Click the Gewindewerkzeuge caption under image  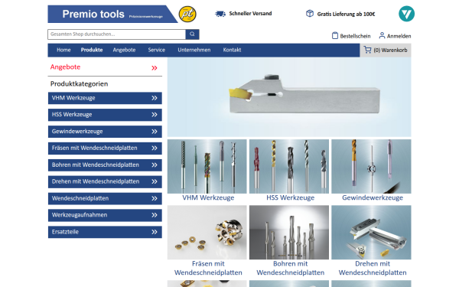373,197
